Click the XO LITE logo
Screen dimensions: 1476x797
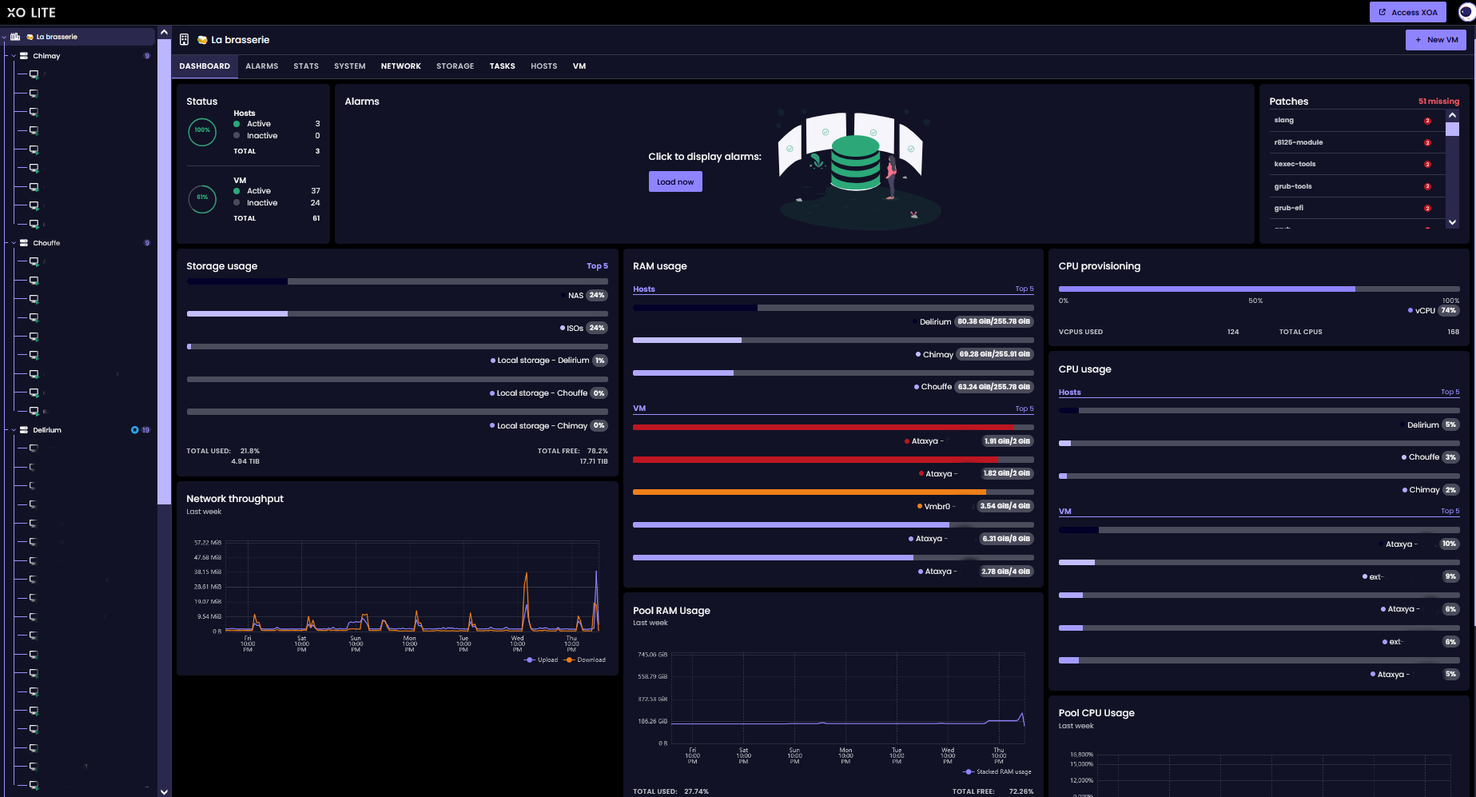coord(32,13)
